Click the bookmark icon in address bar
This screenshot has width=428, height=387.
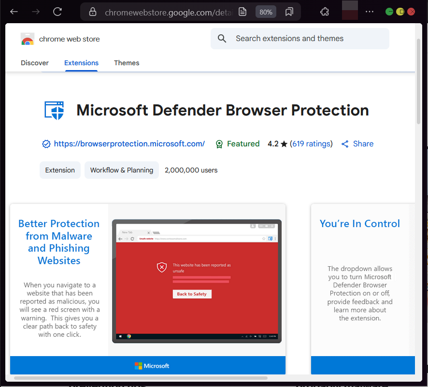289,12
